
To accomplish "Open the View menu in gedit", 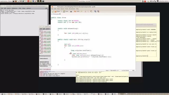I will click(58, 9).
